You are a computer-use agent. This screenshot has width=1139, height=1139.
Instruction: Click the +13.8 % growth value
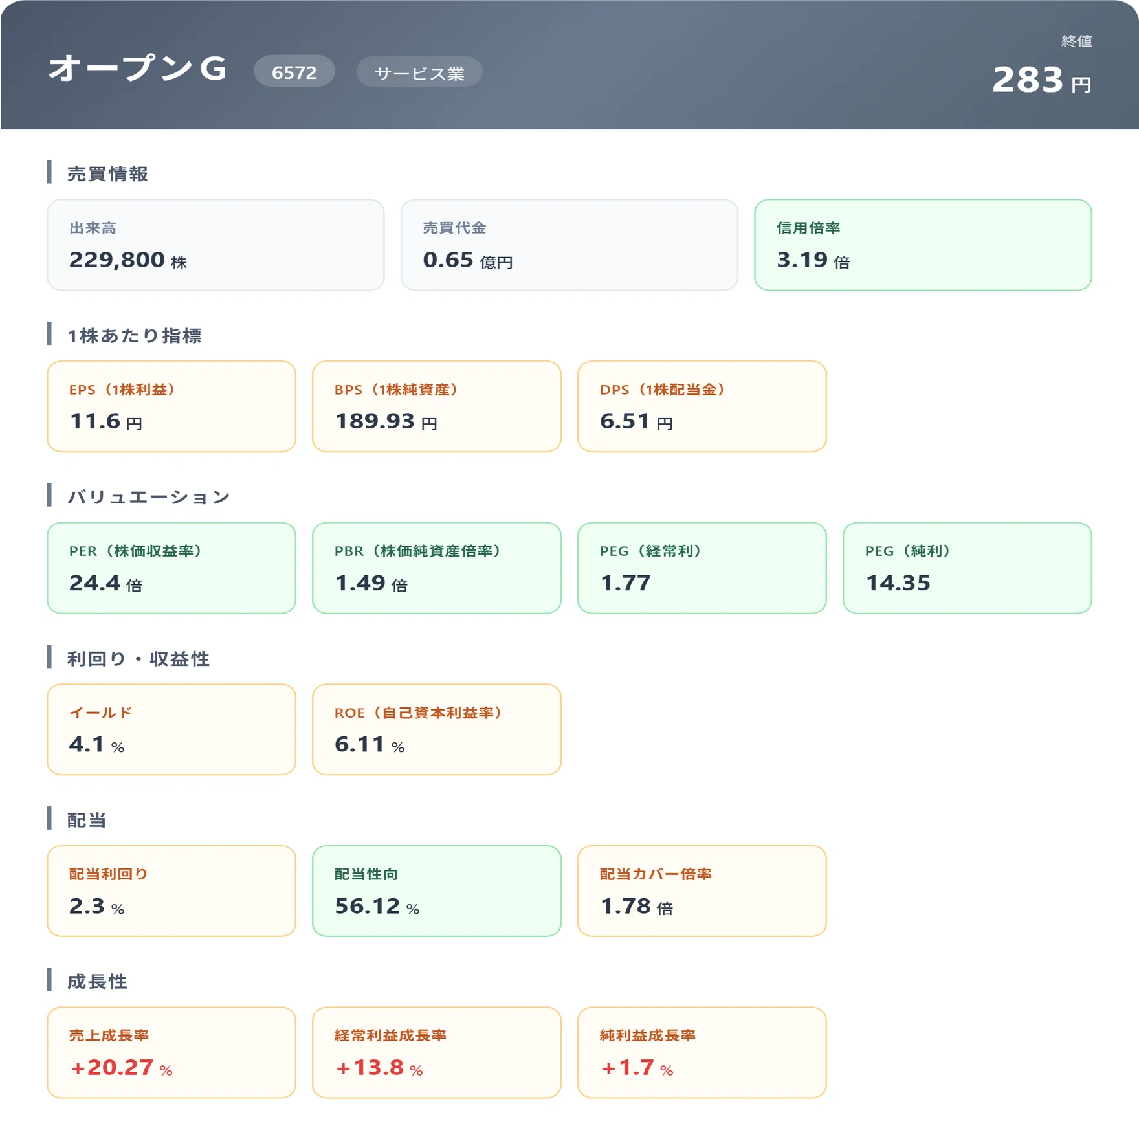379,1068
